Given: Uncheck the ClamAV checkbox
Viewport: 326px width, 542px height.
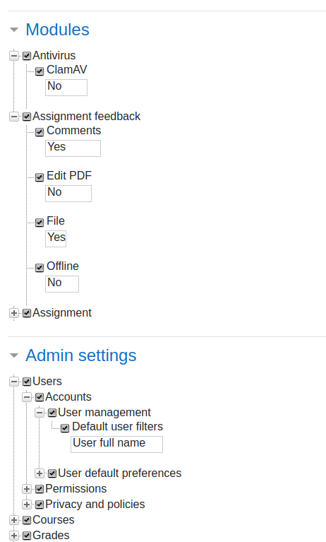Looking at the screenshot, I should (40, 71).
